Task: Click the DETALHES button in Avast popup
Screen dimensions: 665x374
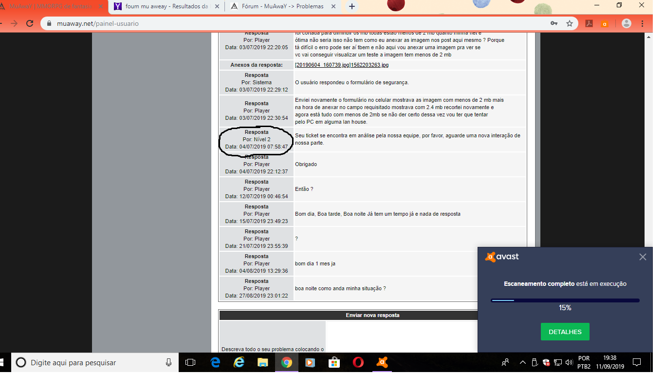Action: point(565,332)
